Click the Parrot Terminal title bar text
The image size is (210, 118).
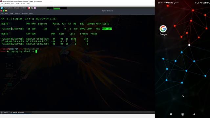pyautogui.click(x=108, y=11)
